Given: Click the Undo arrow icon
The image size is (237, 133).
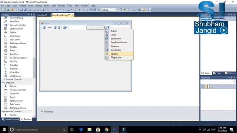Looking at the screenshot, I should point(57,10).
